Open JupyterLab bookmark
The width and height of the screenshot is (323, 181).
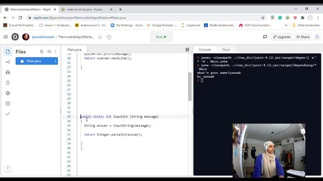(191, 25)
